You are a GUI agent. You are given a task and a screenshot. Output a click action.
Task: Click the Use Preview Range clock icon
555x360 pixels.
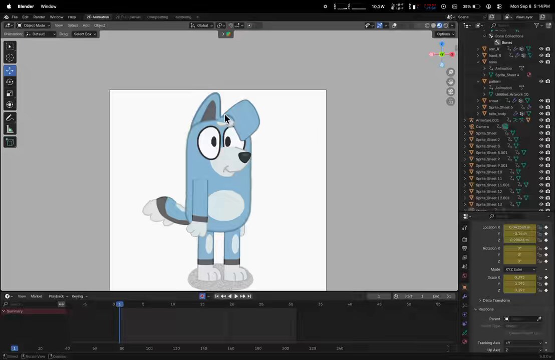[396, 296]
